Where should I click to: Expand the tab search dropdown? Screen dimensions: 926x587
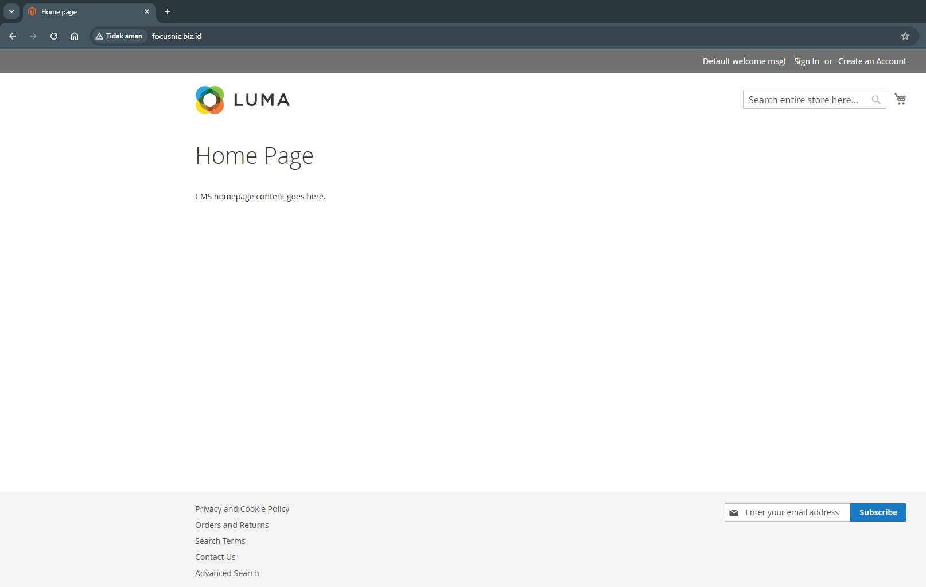click(x=11, y=11)
